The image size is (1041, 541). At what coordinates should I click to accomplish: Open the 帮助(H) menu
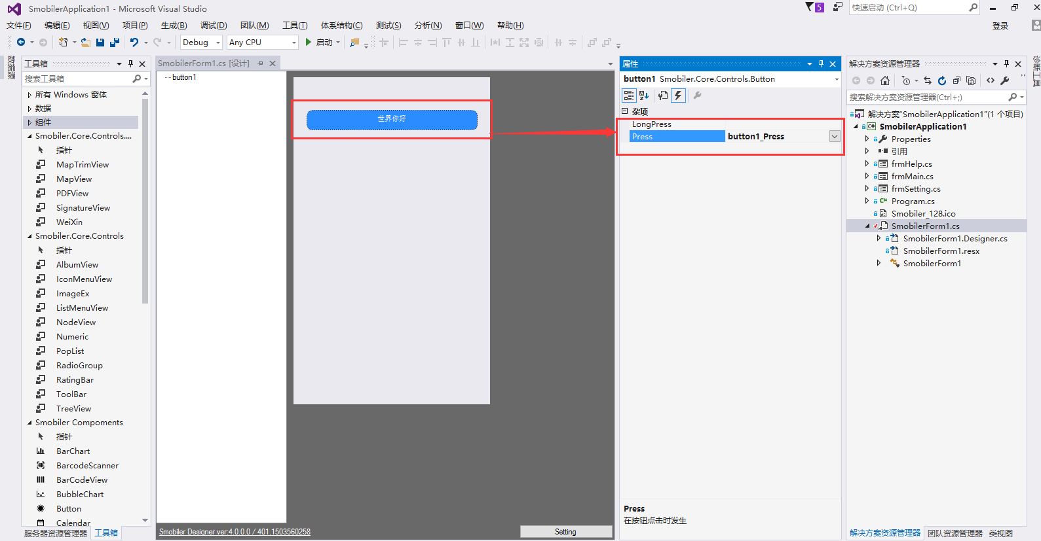(x=510, y=26)
